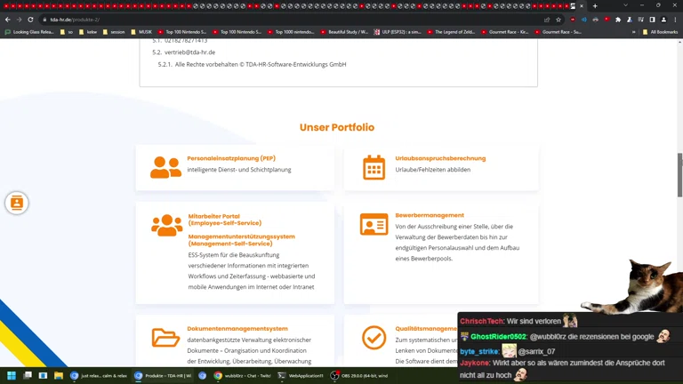Open the 'session' bookmark folder

[x=114, y=32]
